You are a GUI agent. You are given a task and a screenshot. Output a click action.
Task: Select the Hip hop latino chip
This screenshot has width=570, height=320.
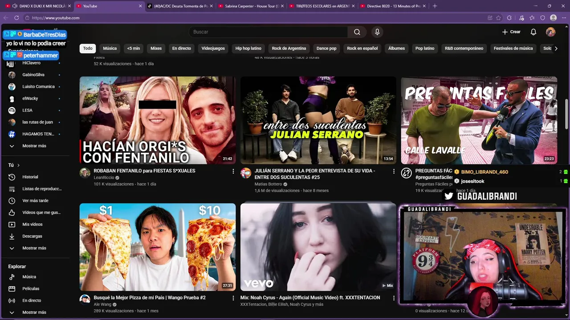248,48
